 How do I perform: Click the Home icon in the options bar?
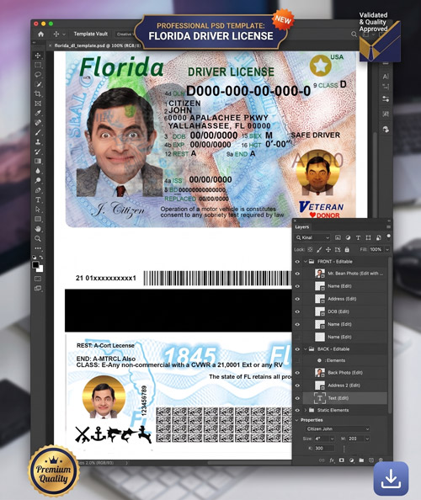[x=40, y=34]
